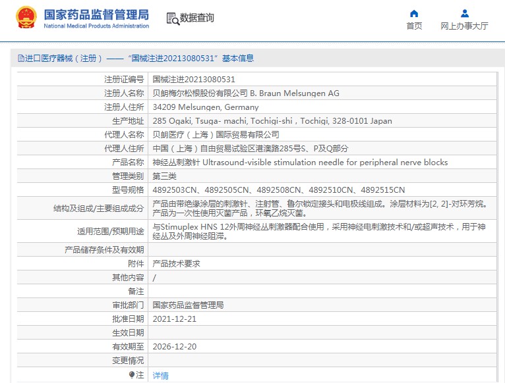Click the document icon before 进口医疗器械
Screen dimensions: 505x383
point(21,58)
